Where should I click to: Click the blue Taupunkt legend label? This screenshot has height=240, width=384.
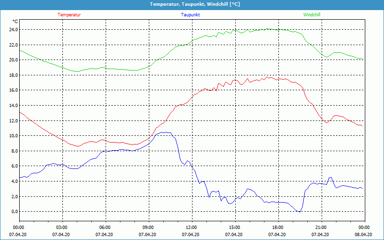(191, 15)
